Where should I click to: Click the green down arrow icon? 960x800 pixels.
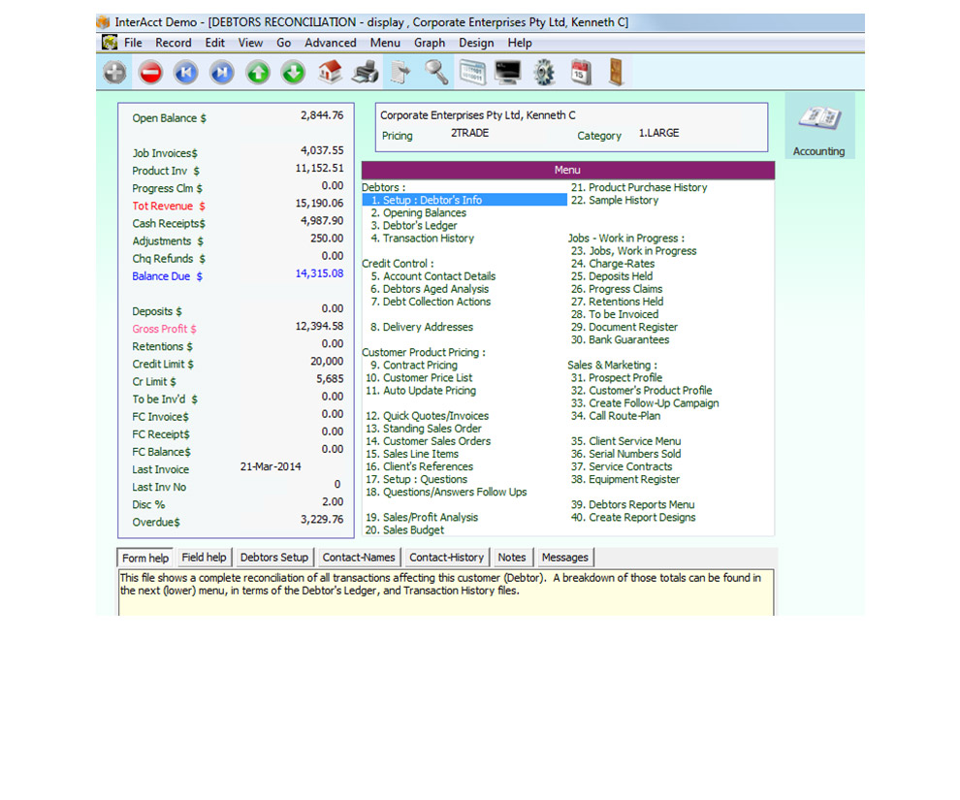coord(294,72)
